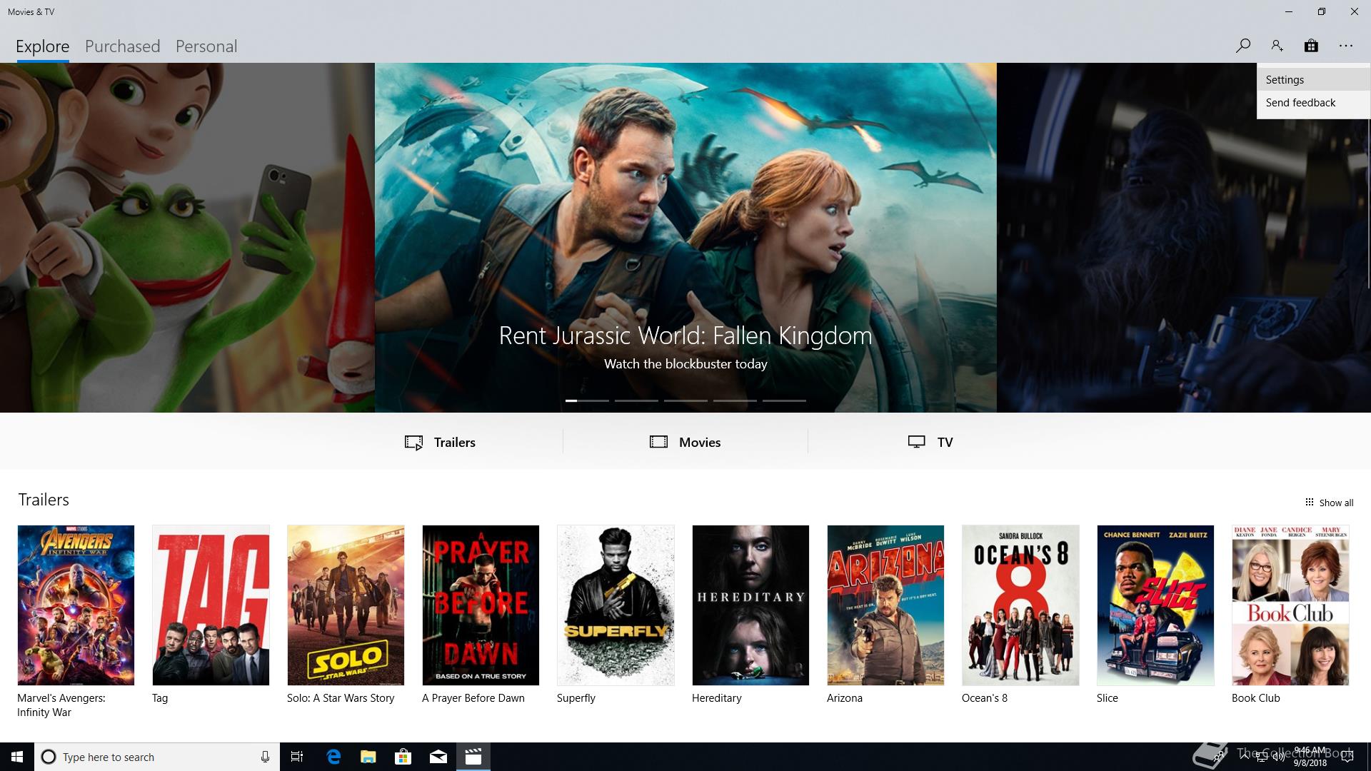Switch to the Purchased tab
The width and height of the screenshot is (1371, 771).
122,46
